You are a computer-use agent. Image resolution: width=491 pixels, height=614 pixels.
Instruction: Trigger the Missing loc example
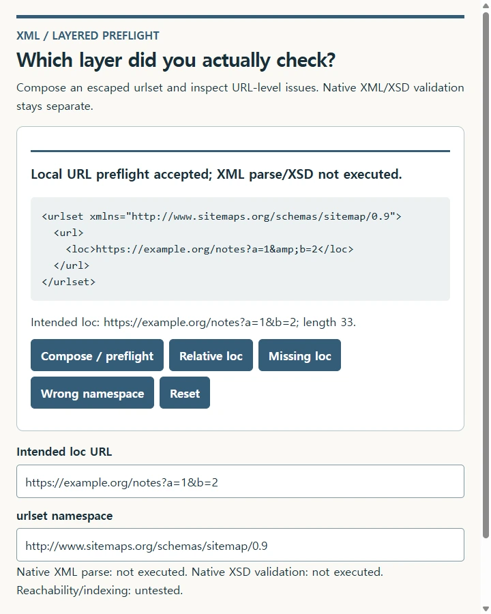tap(299, 355)
